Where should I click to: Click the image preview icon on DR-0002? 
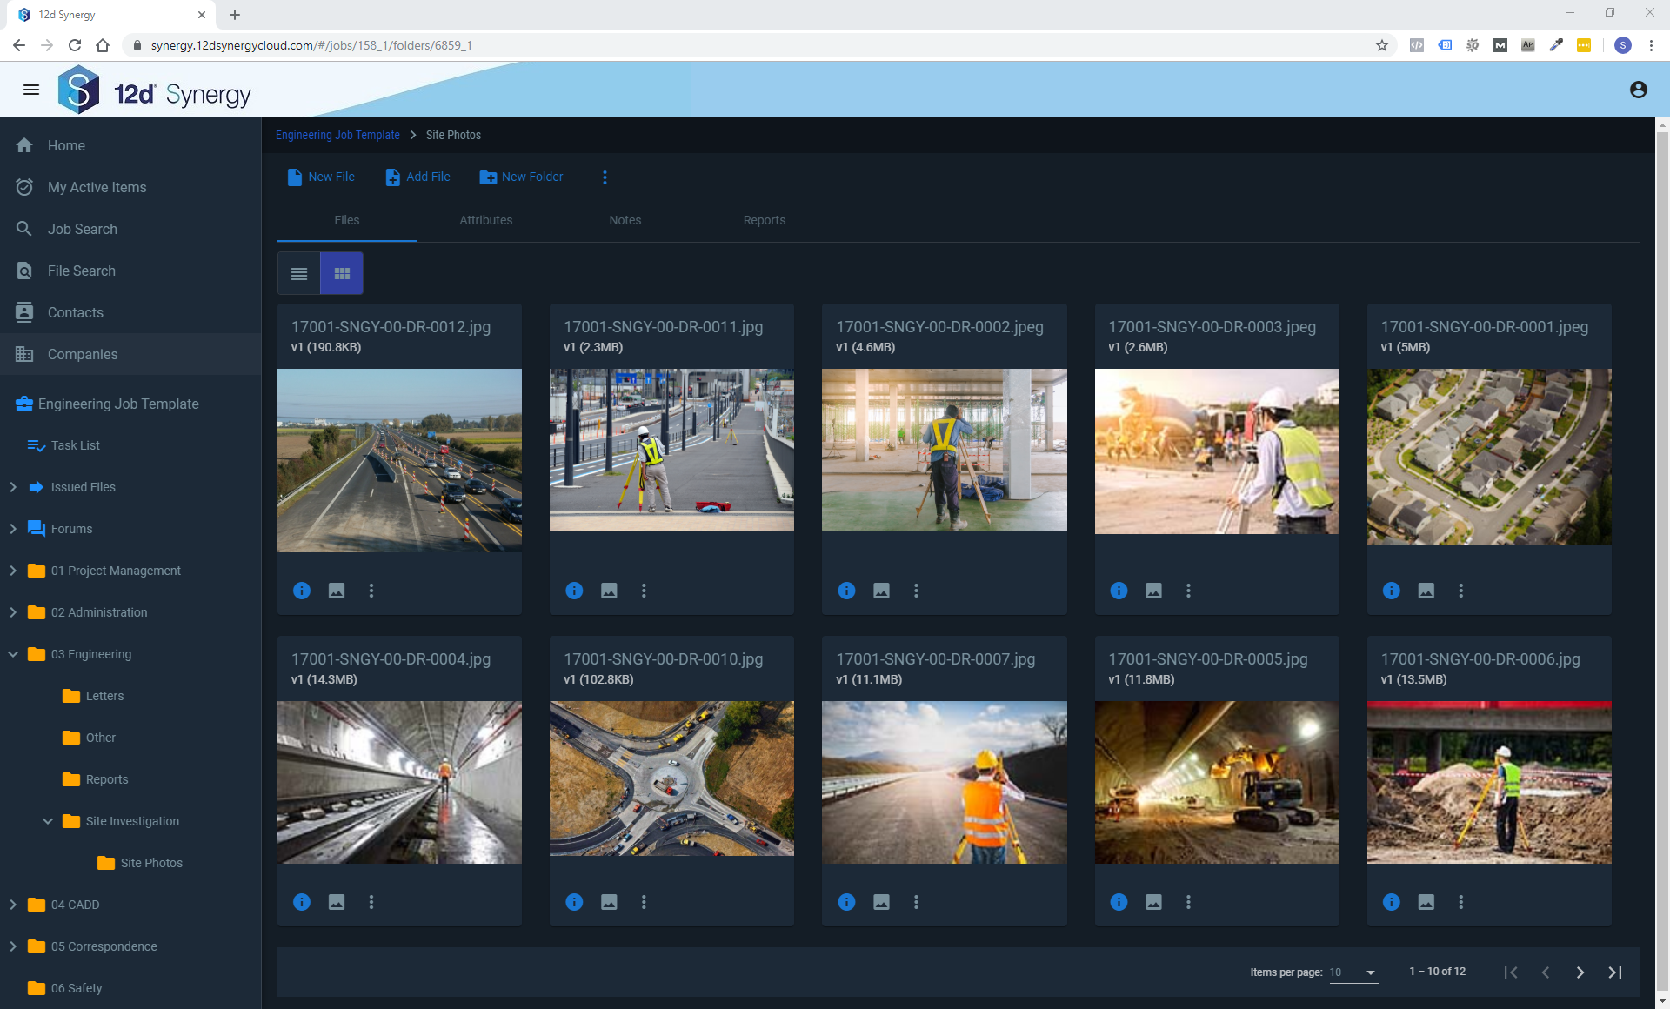pos(881,589)
